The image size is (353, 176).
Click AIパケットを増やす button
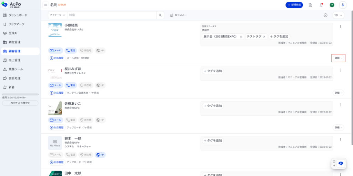click(x=20, y=103)
